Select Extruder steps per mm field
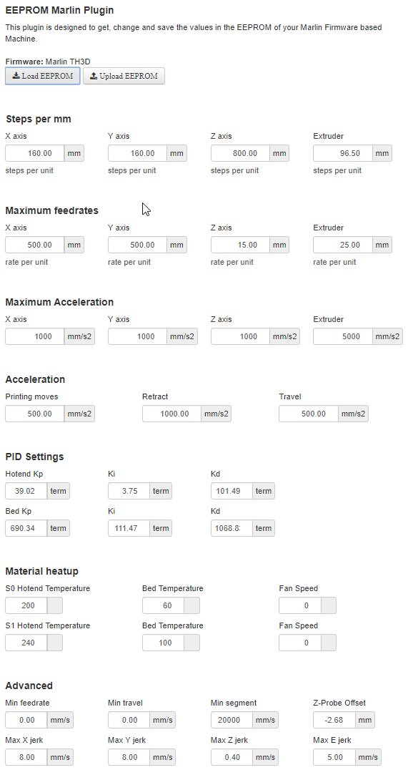This screenshot has width=408, height=775. click(x=343, y=153)
